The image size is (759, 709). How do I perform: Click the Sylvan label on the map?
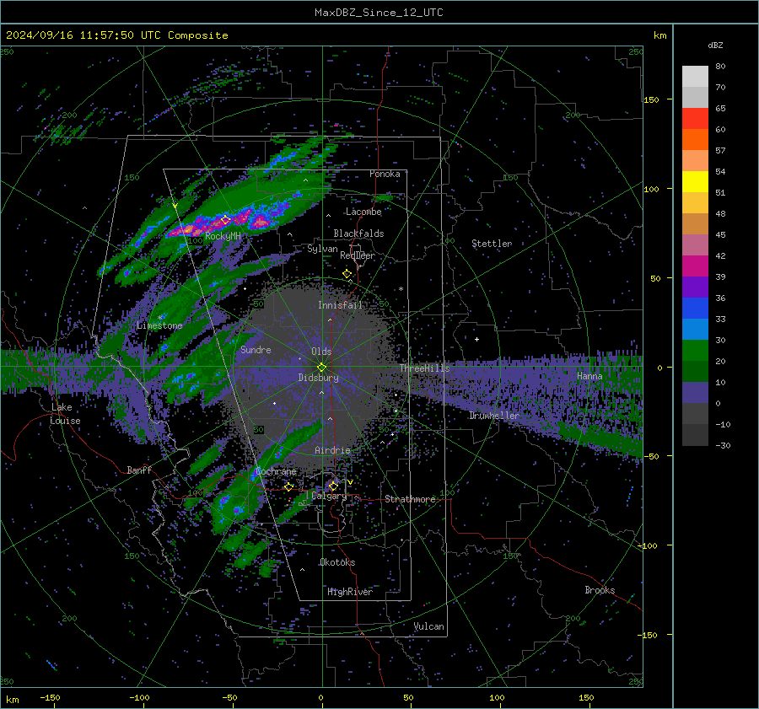coord(322,249)
